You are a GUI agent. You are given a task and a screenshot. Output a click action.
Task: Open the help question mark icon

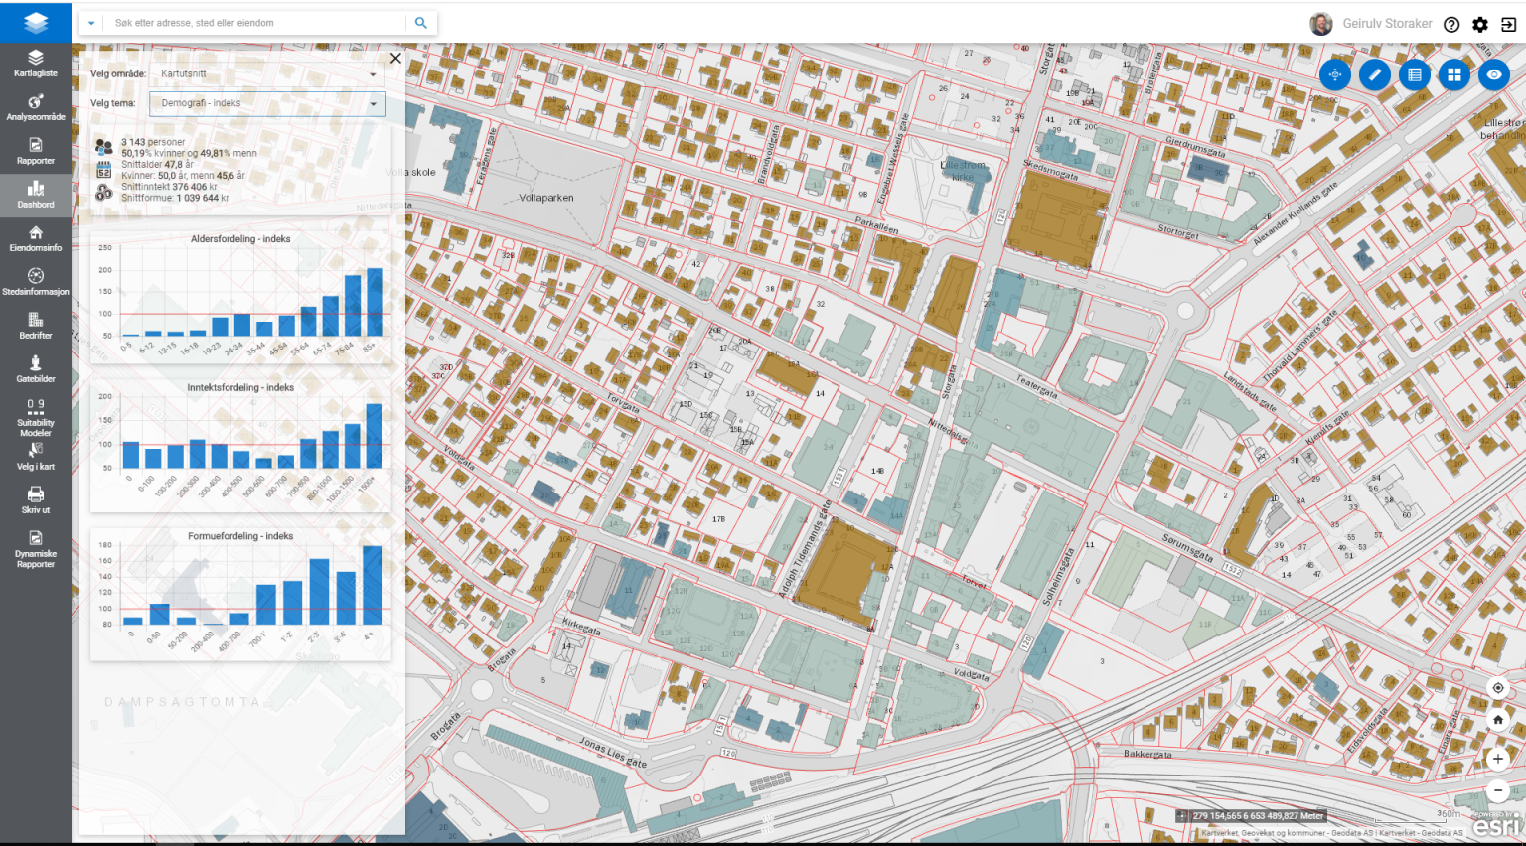point(1451,25)
